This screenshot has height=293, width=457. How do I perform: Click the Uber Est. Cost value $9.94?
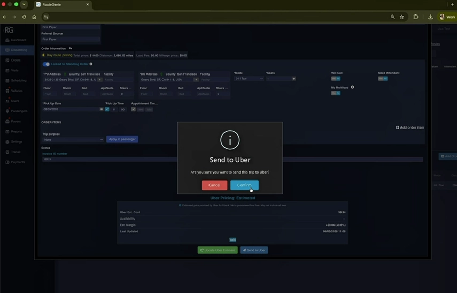[342, 212]
